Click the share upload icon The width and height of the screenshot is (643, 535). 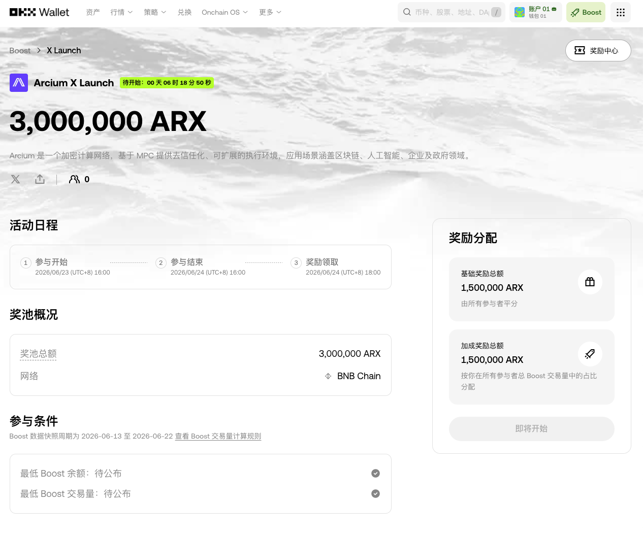pos(40,179)
